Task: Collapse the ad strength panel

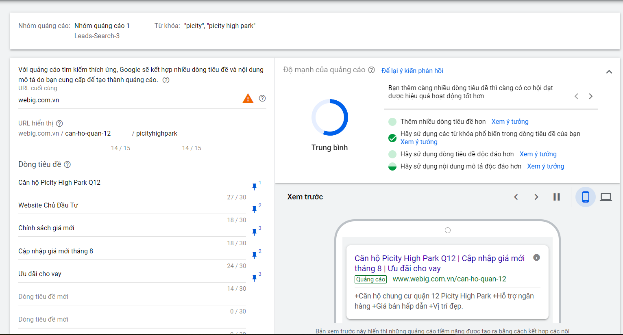Action: click(x=609, y=72)
